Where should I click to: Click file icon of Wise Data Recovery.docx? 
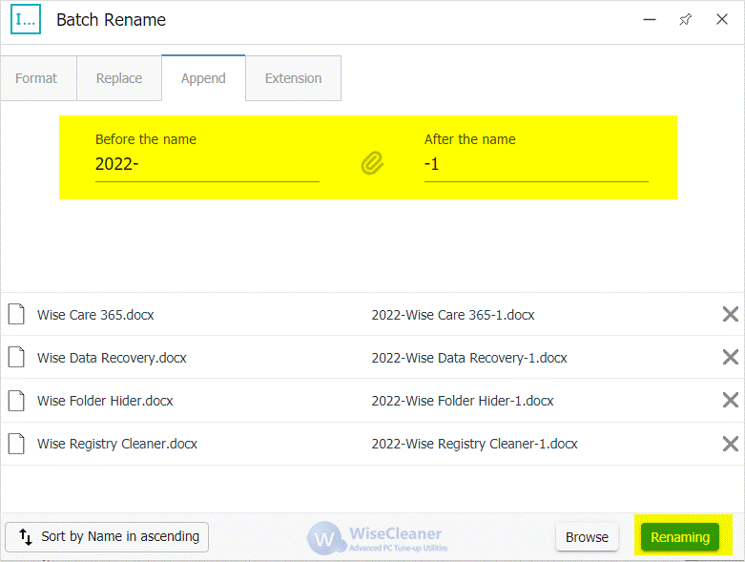[x=16, y=357]
